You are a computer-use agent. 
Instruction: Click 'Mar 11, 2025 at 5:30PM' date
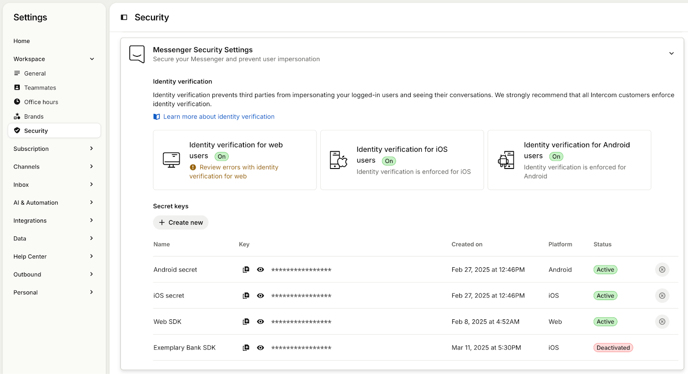[x=486, y=347]
